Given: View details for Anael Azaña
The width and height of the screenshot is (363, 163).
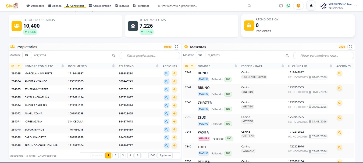Looking at the screenshot, I should pyautogui.click(x=166, y=113).
